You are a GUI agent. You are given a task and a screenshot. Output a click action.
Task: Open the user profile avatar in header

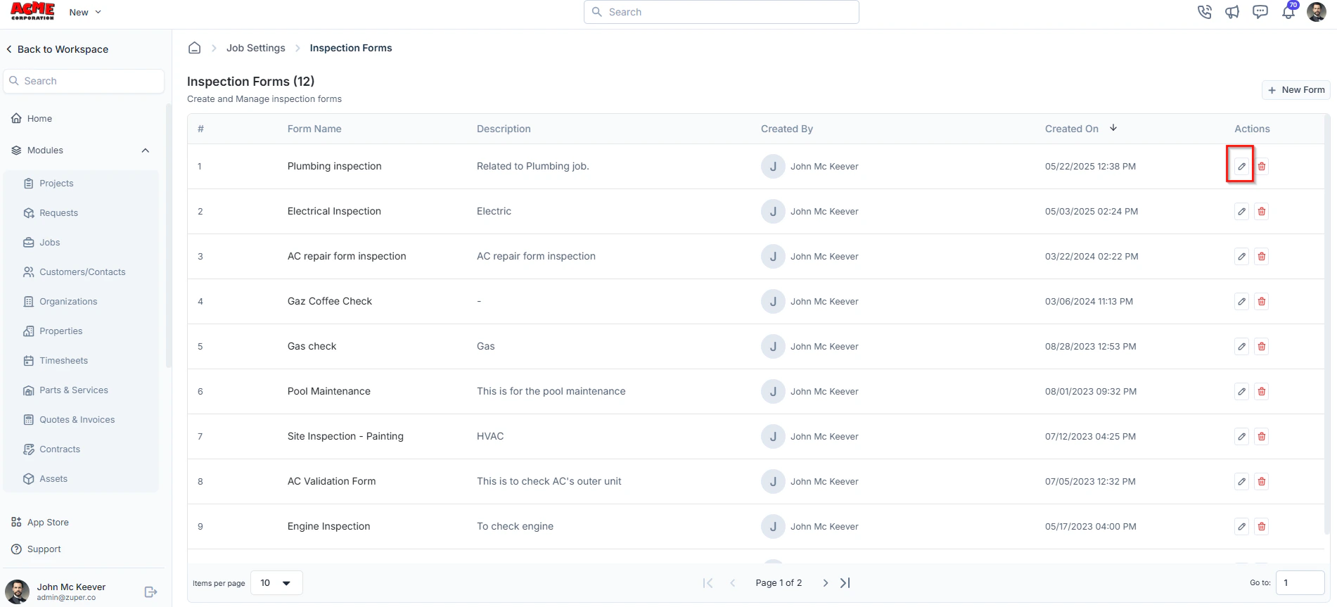click(1317, 12)
